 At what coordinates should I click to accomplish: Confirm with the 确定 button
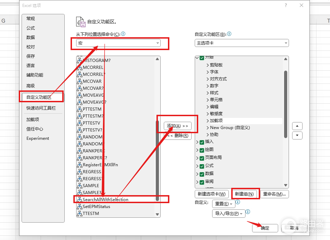point(265,228)
